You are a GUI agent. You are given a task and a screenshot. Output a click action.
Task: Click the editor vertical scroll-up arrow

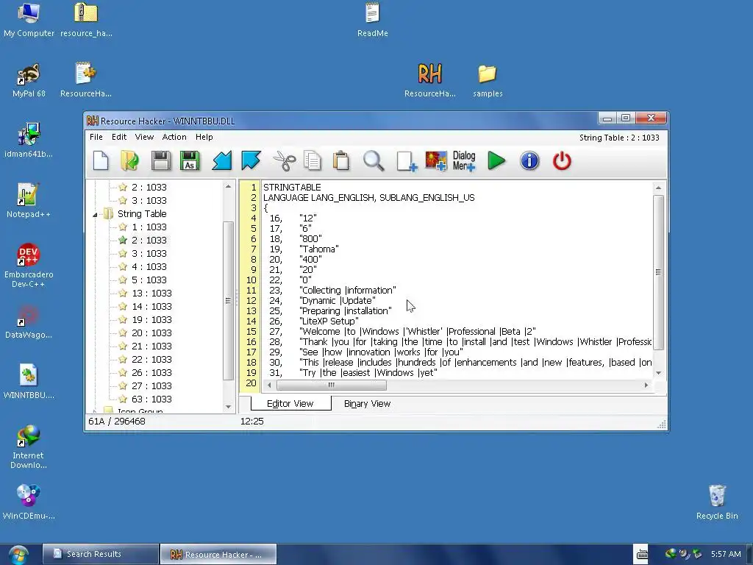click(658, 188)
